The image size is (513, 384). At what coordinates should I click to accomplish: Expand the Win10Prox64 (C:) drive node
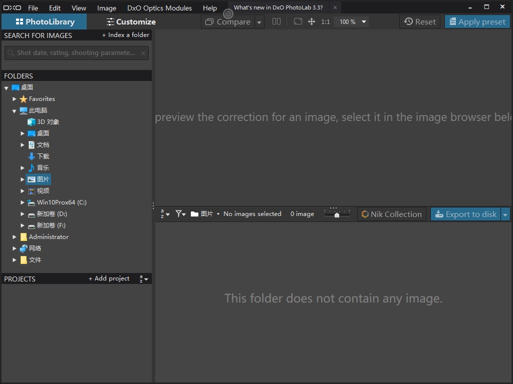(23, 202)
